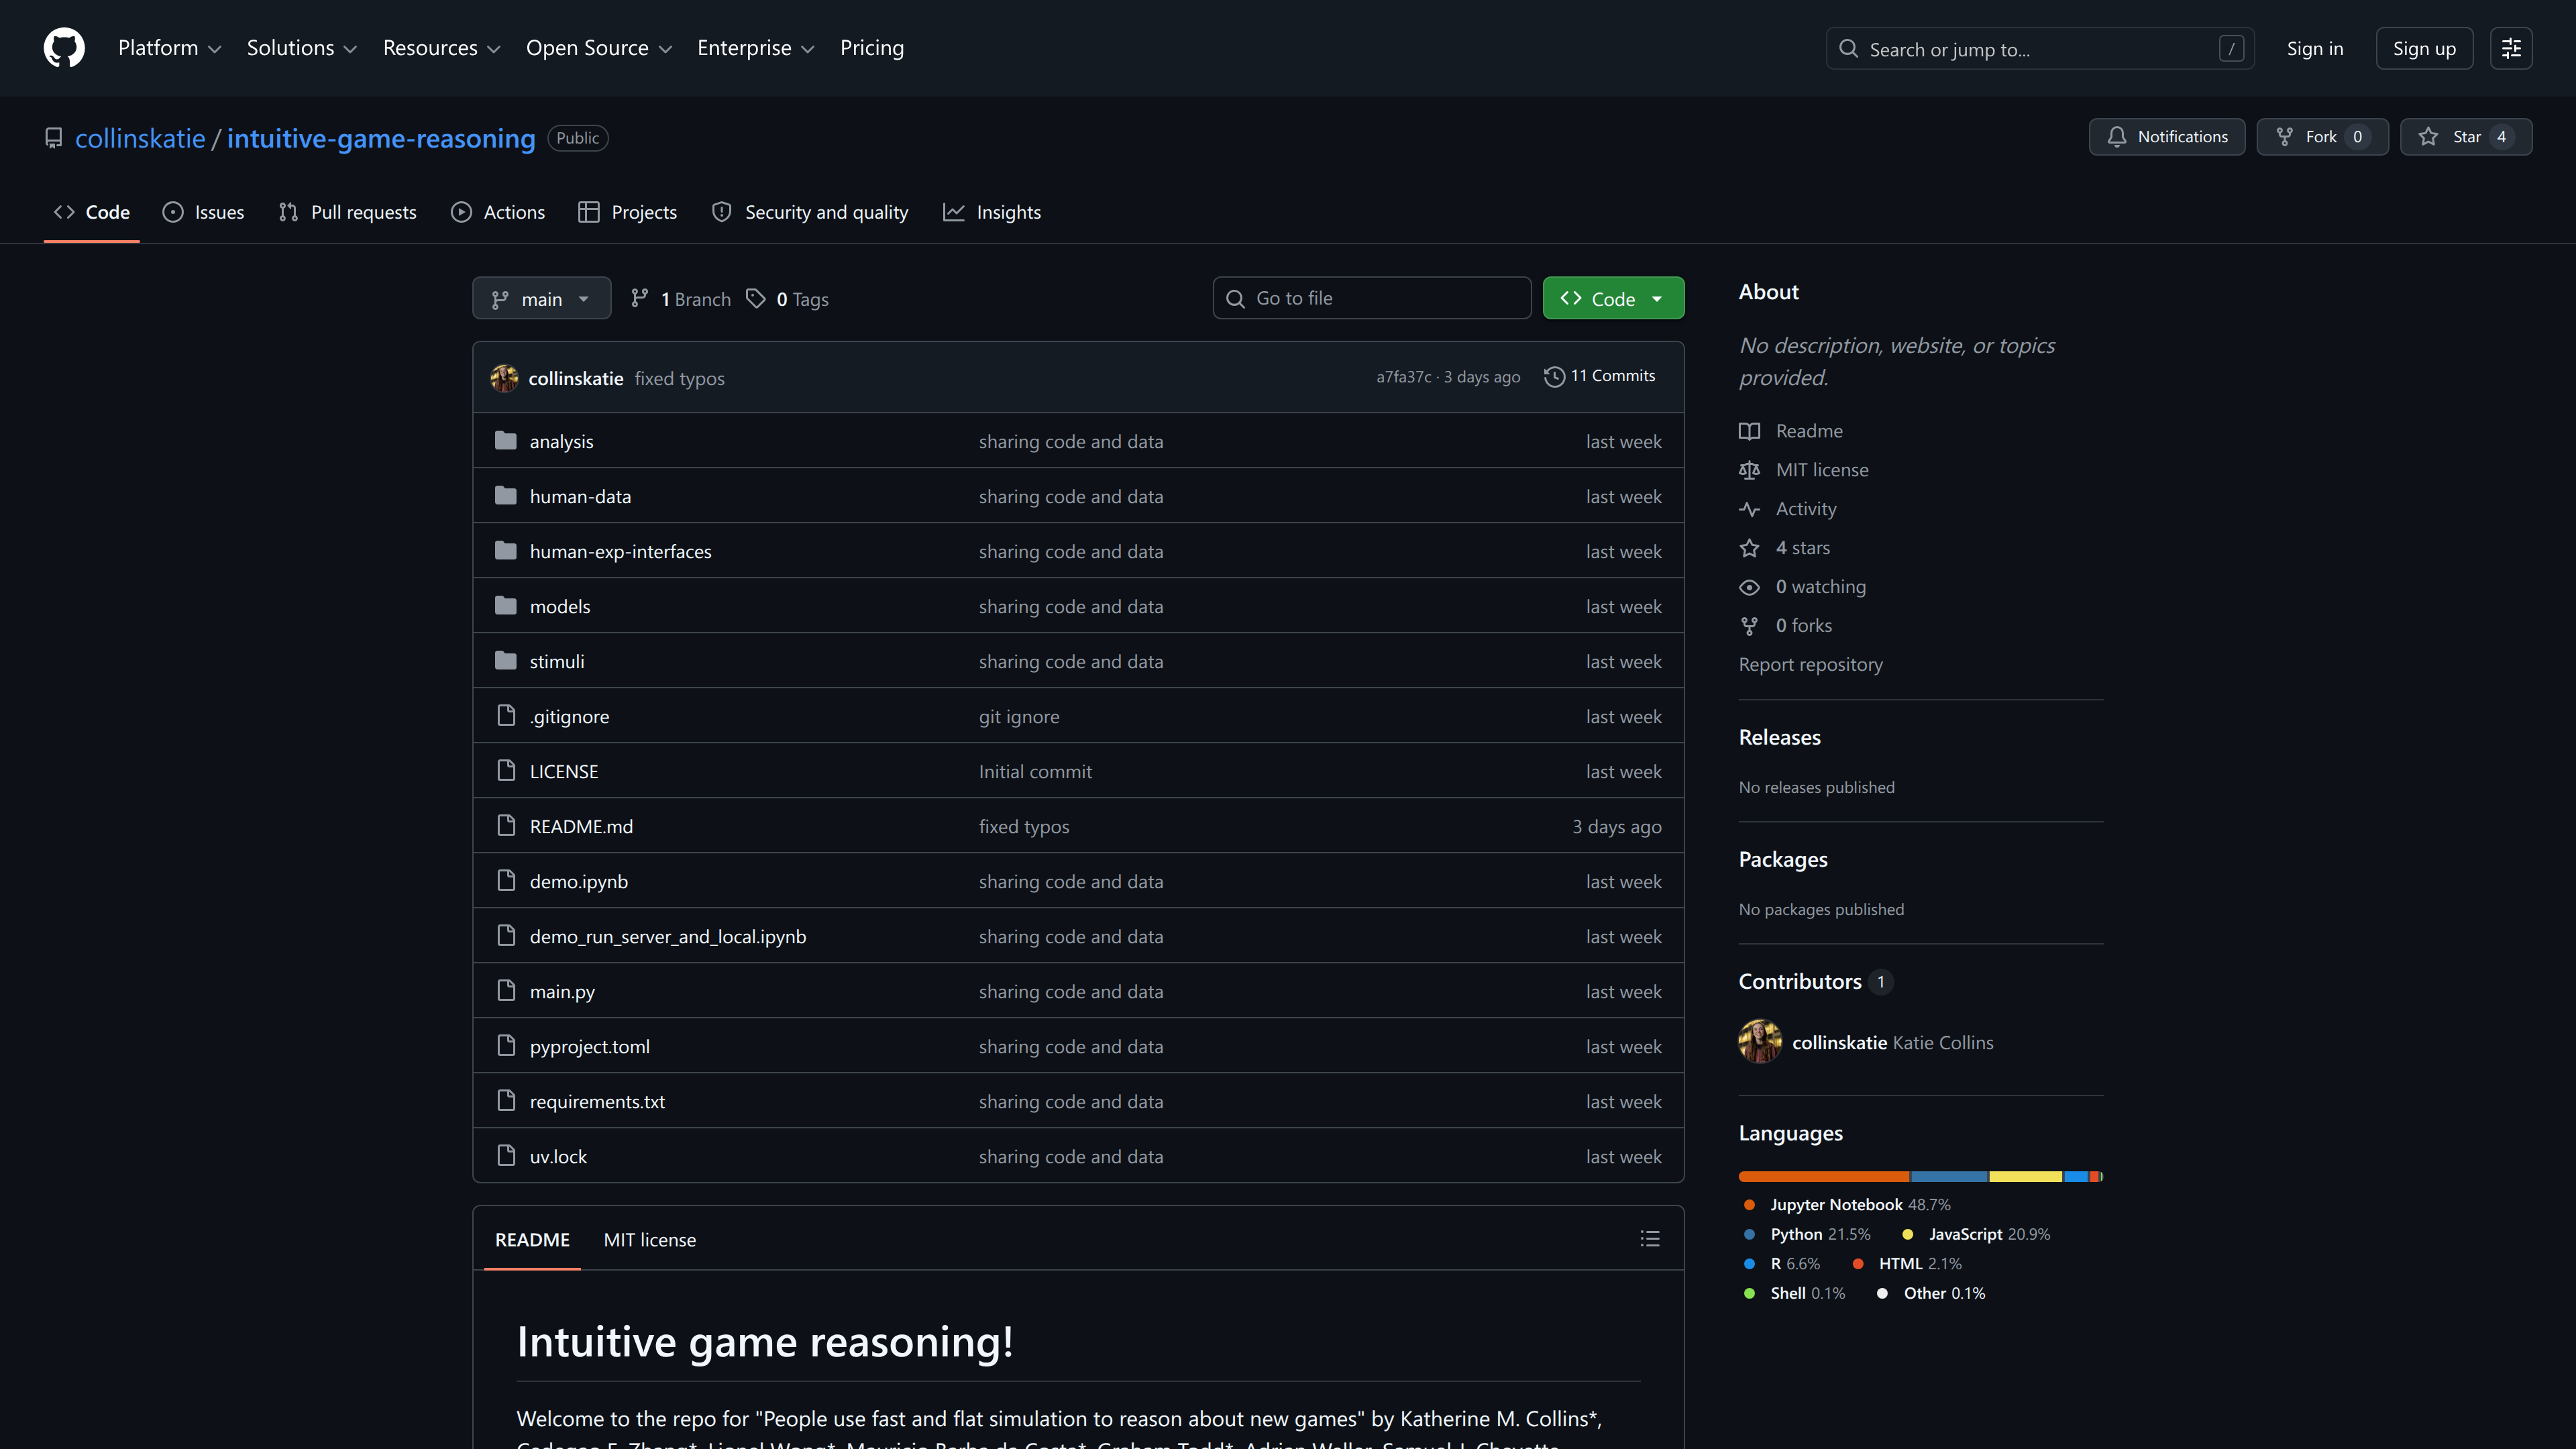Open the 4 stars link in About
Image resolution: width=2576 pixels, height=1449 pixels.
tap(1802, 548)
